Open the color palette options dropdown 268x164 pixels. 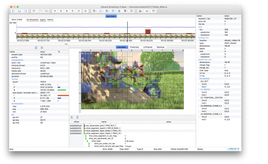coord(154,11)
